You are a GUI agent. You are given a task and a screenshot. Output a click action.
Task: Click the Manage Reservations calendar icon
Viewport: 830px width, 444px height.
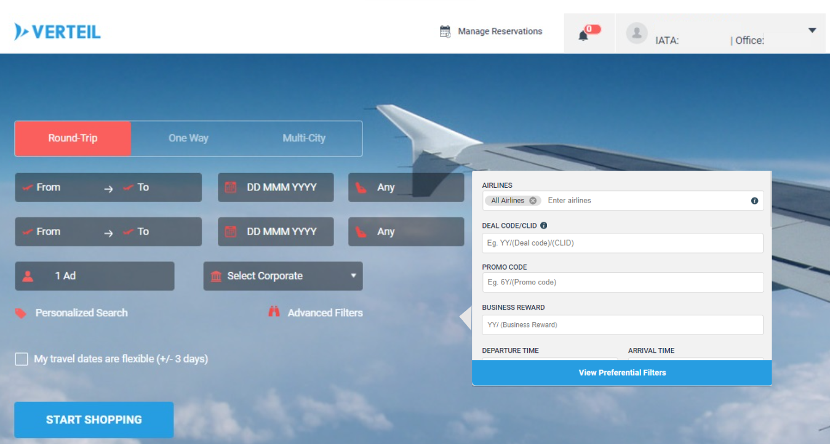click(444, 31)
